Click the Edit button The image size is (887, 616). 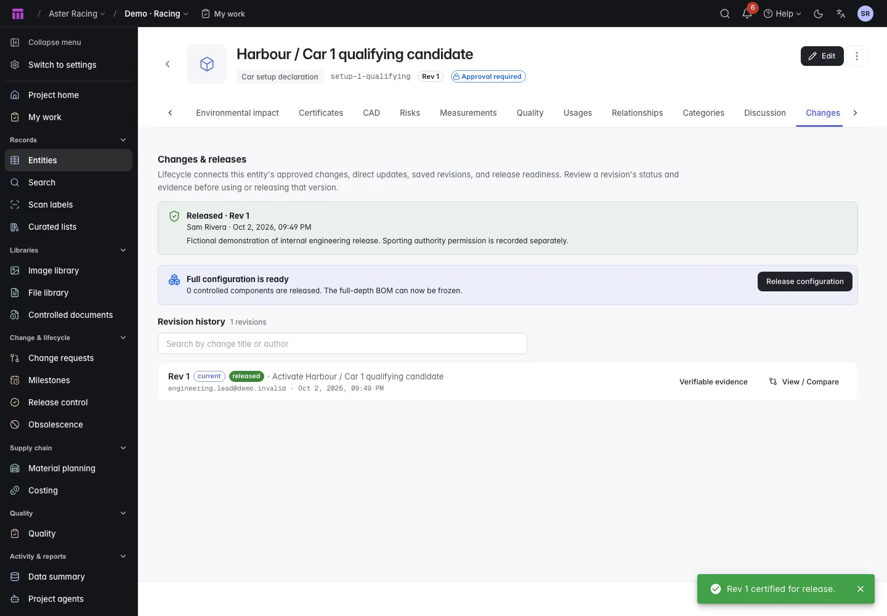click(x=822, y=56)
